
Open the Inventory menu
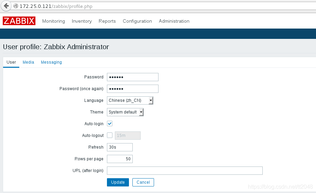click(82, 21)
